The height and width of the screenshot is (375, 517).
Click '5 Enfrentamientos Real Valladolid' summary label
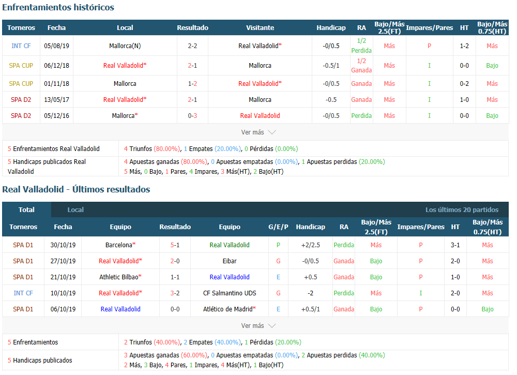(54, 149)
